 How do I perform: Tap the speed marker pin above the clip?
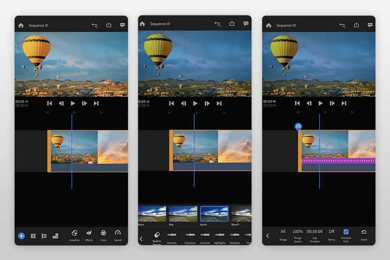(x=298, y=127)
